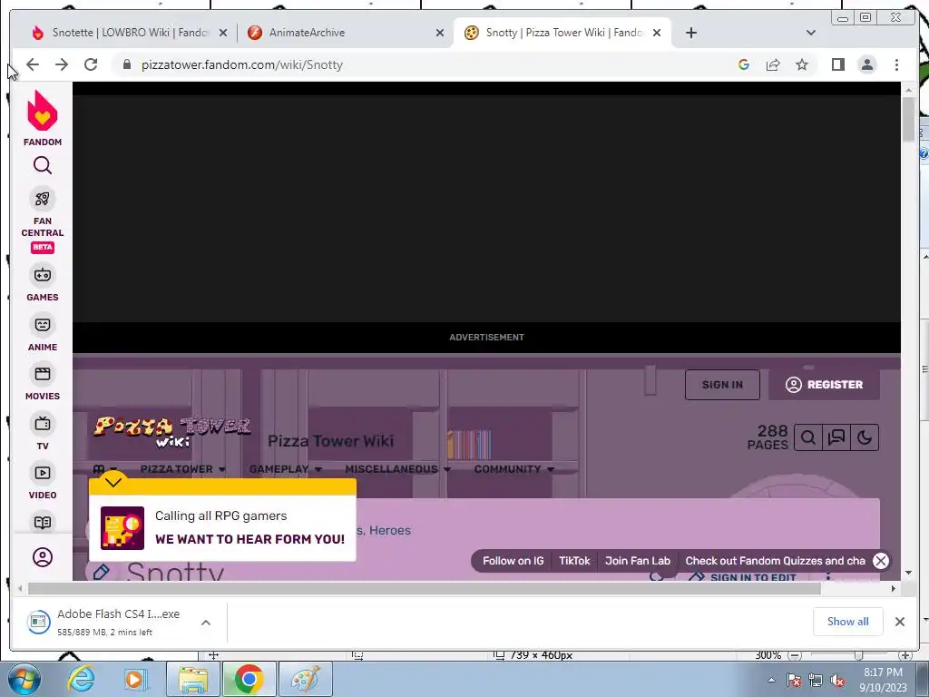Image resolution: width=929 pixels, height=697 pixels.
Task: Click the SIGN IN button
Action: point(722,385)
